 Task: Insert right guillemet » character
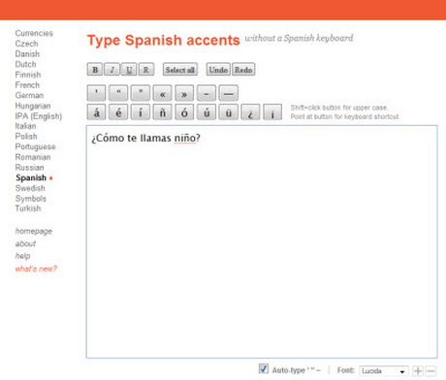click(184, 93)
